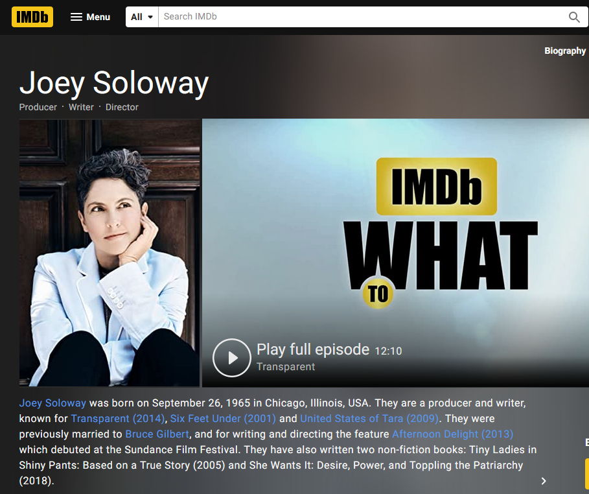Click the Play full episode text

click(313, 349)
